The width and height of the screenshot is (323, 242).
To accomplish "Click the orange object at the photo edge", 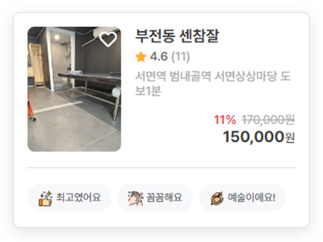I will click(31, 107).
